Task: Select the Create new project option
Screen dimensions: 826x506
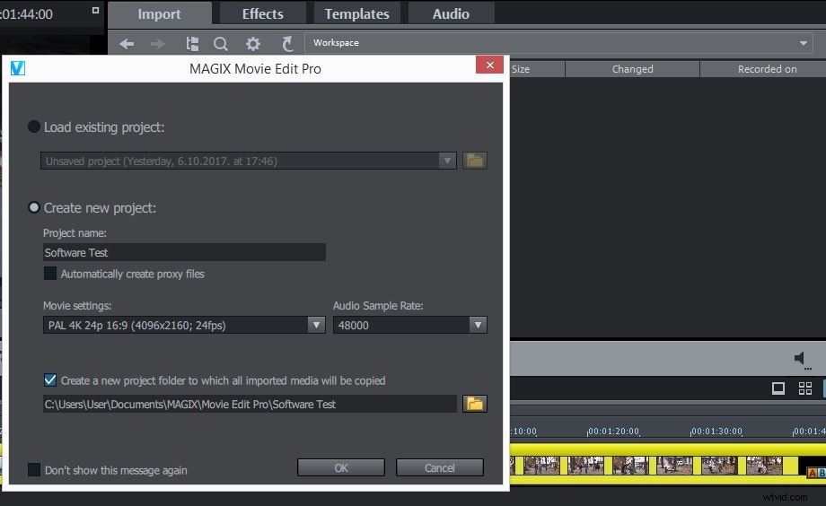Action: click(34, 207)
